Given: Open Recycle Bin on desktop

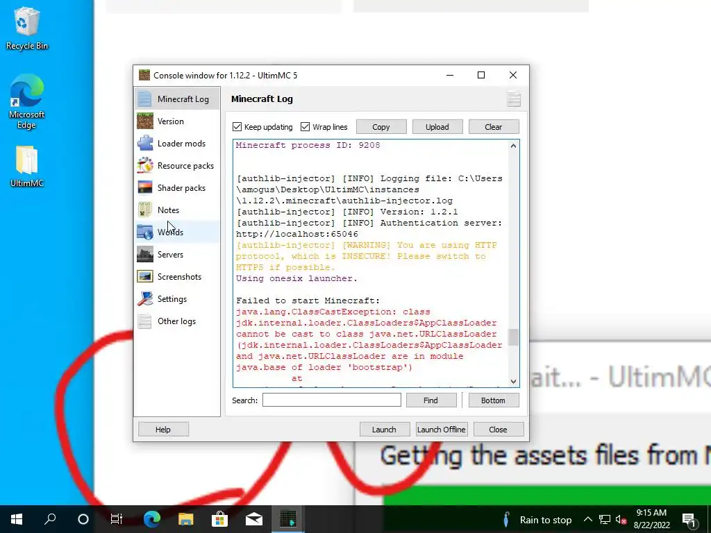Looking at the screenshot, I should pos(27,28).
